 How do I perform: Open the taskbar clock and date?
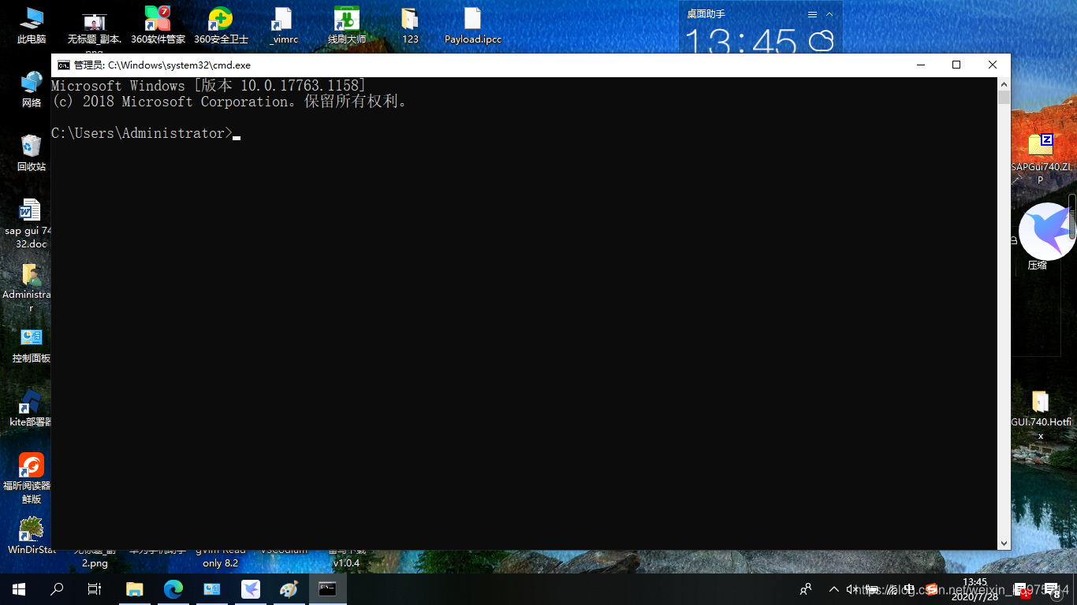(975, 589)
